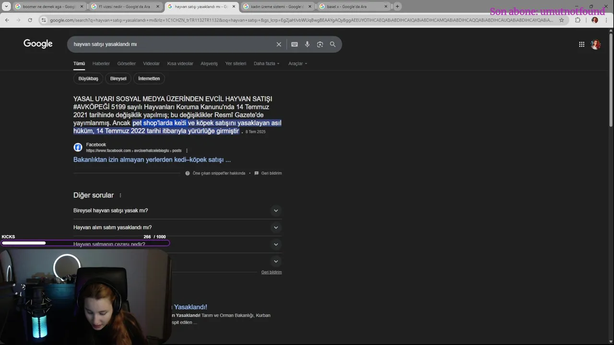Open Google apps grid
The height and width of the screenshot is (345, 614).
coord(581,44)
